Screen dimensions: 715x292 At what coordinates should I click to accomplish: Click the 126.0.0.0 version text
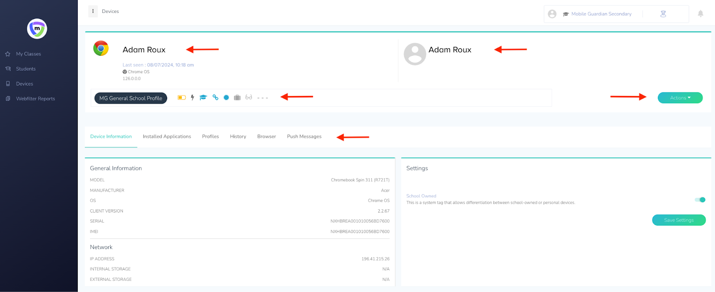pos(132,79)
